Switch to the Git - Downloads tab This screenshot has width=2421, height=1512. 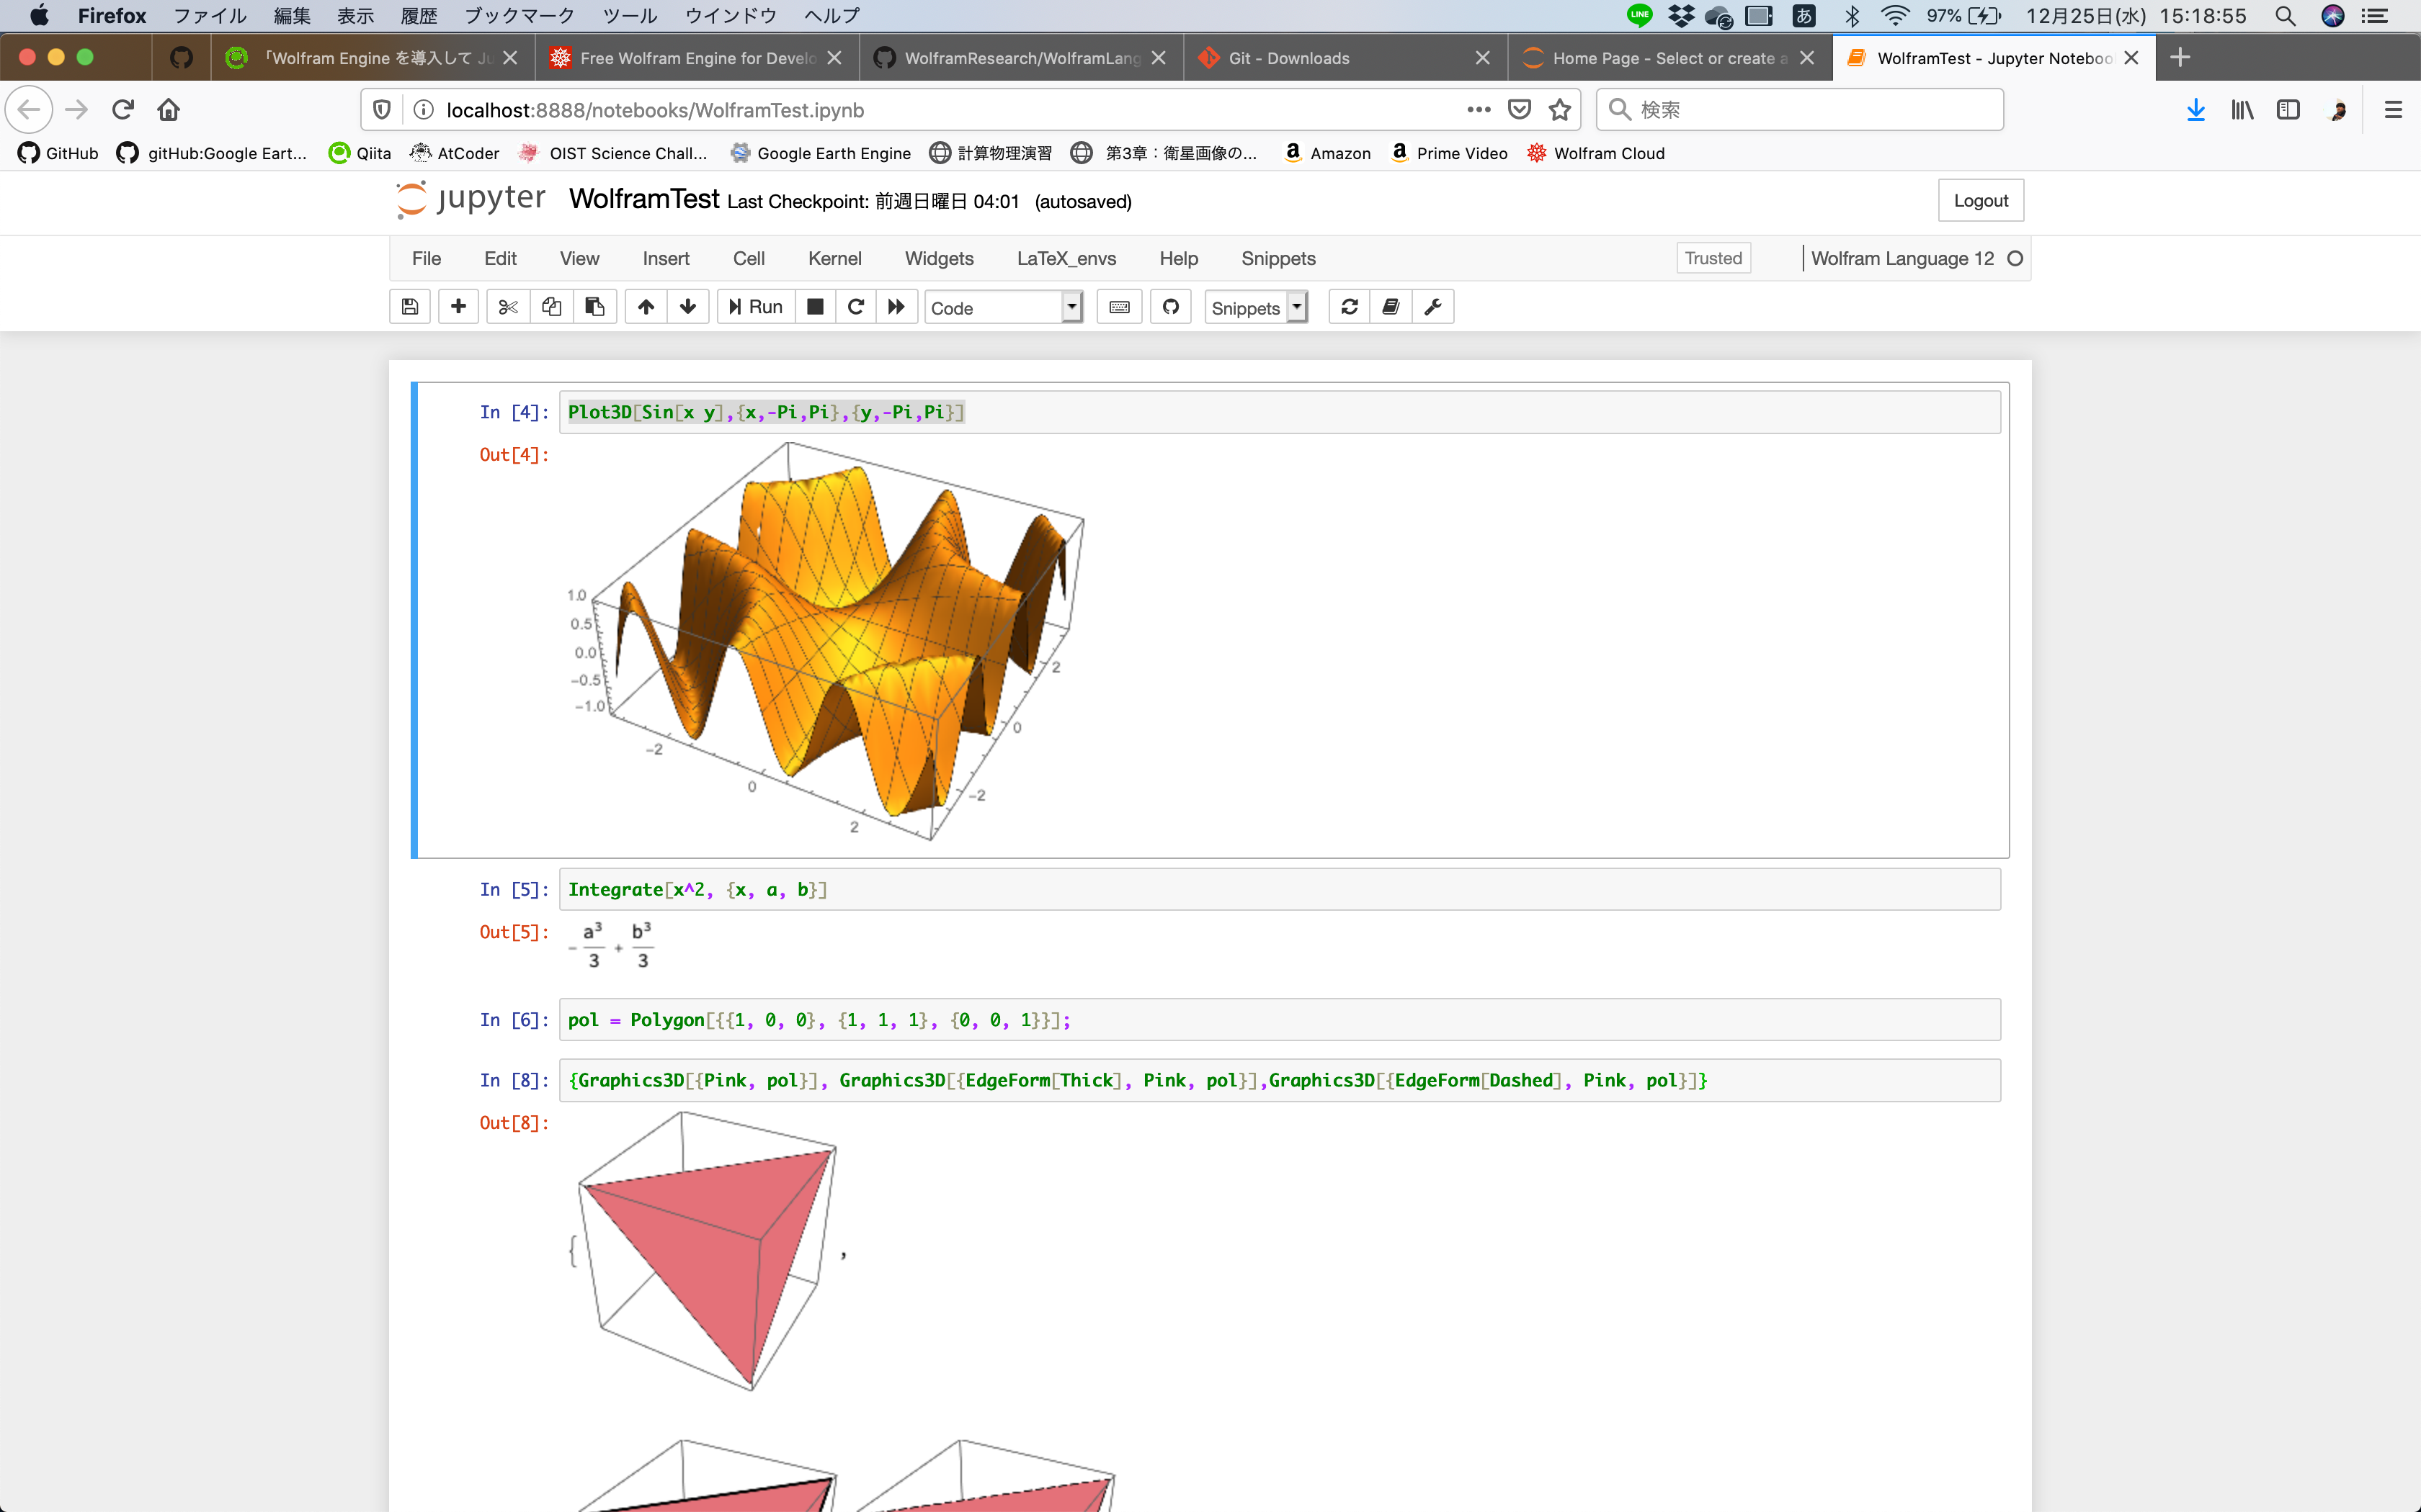pyautogui.click(x=1345, y=58)
